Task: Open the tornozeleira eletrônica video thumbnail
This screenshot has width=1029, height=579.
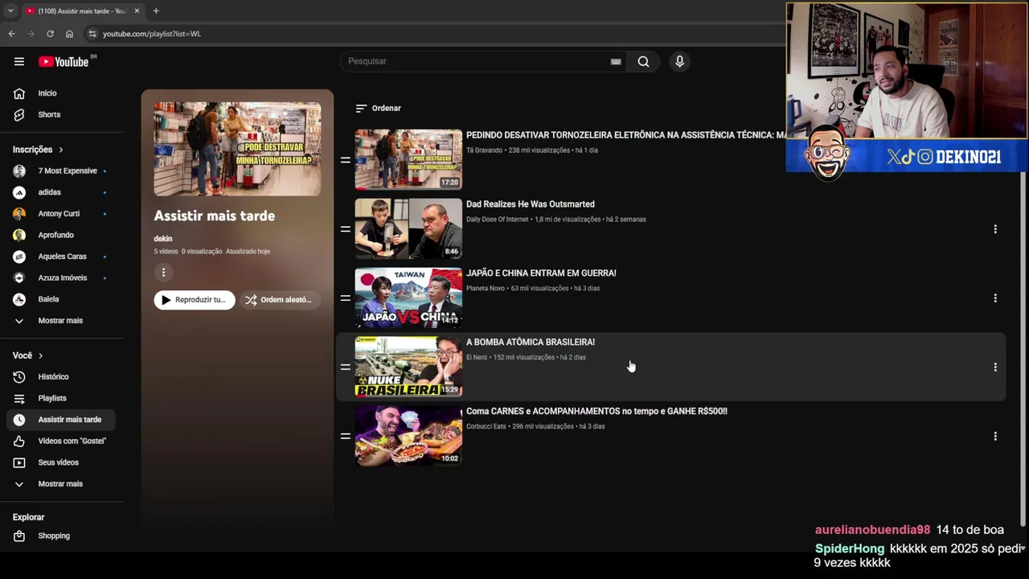Action: pyautogui.click(x=408, y=159)
